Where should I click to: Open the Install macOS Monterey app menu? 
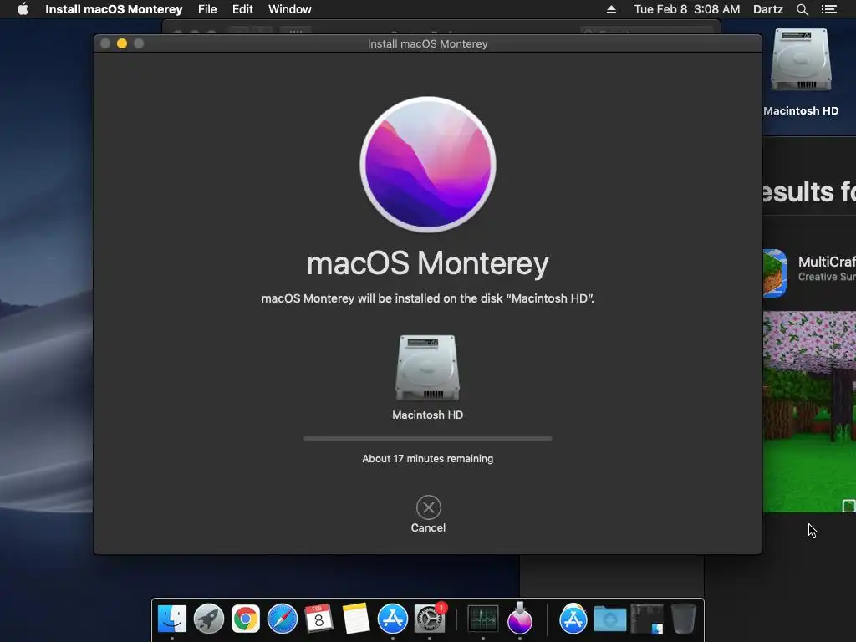point(114,9)
